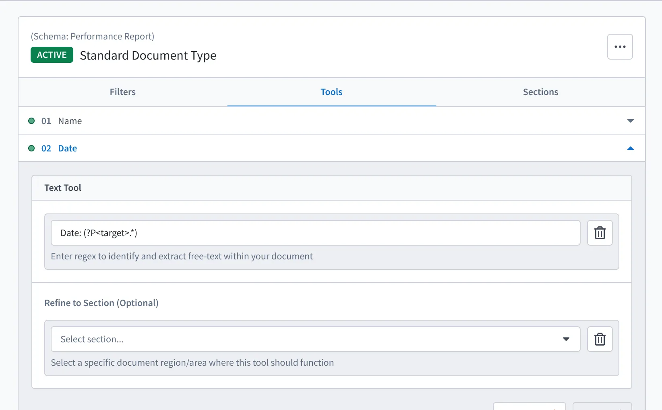Image resolution: width=662 pixels, height=410 pixels.
Task: Delete the Date regex pattern
Action: click(x=600, y=233)
